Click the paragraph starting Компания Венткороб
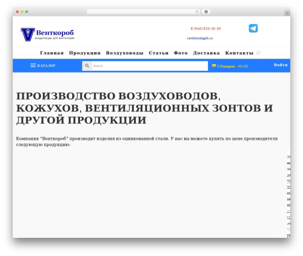 point(147,142)
